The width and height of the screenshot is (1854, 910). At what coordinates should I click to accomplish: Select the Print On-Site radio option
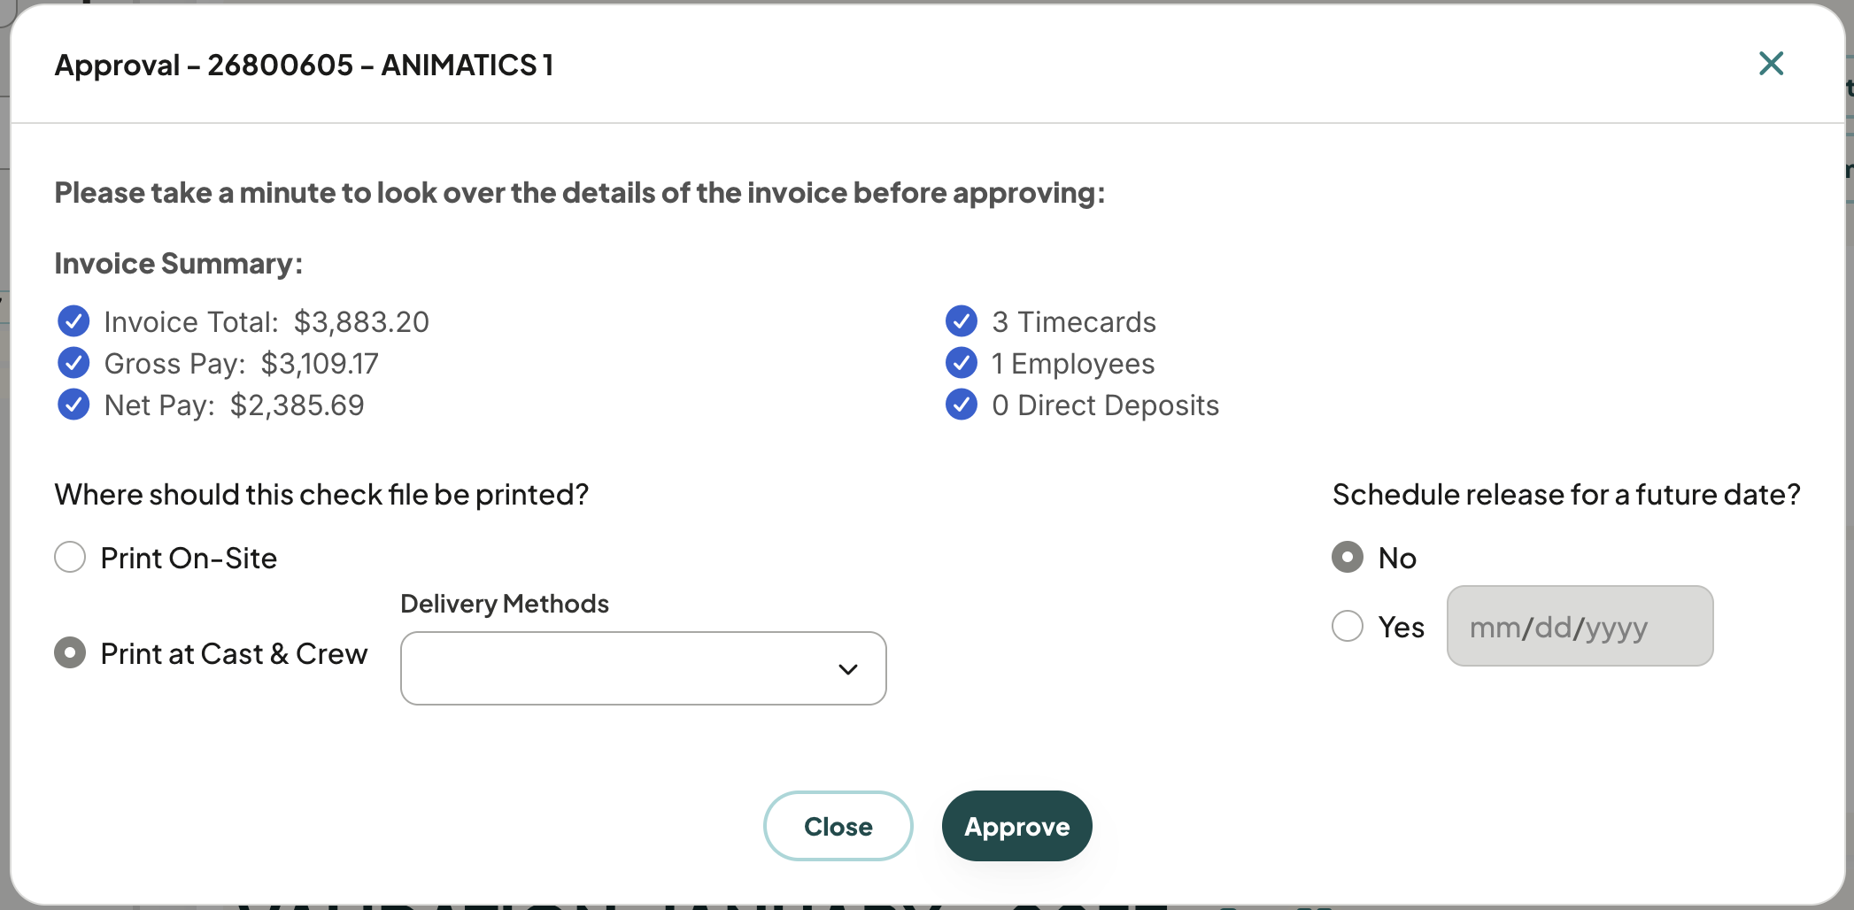pyautogui.click(x=70, y=558)
